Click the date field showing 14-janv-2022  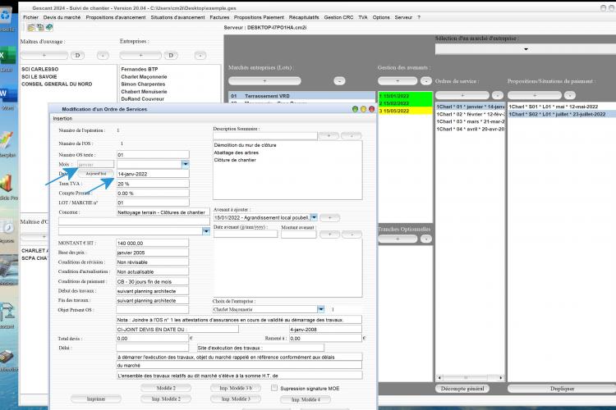point(153,174)
